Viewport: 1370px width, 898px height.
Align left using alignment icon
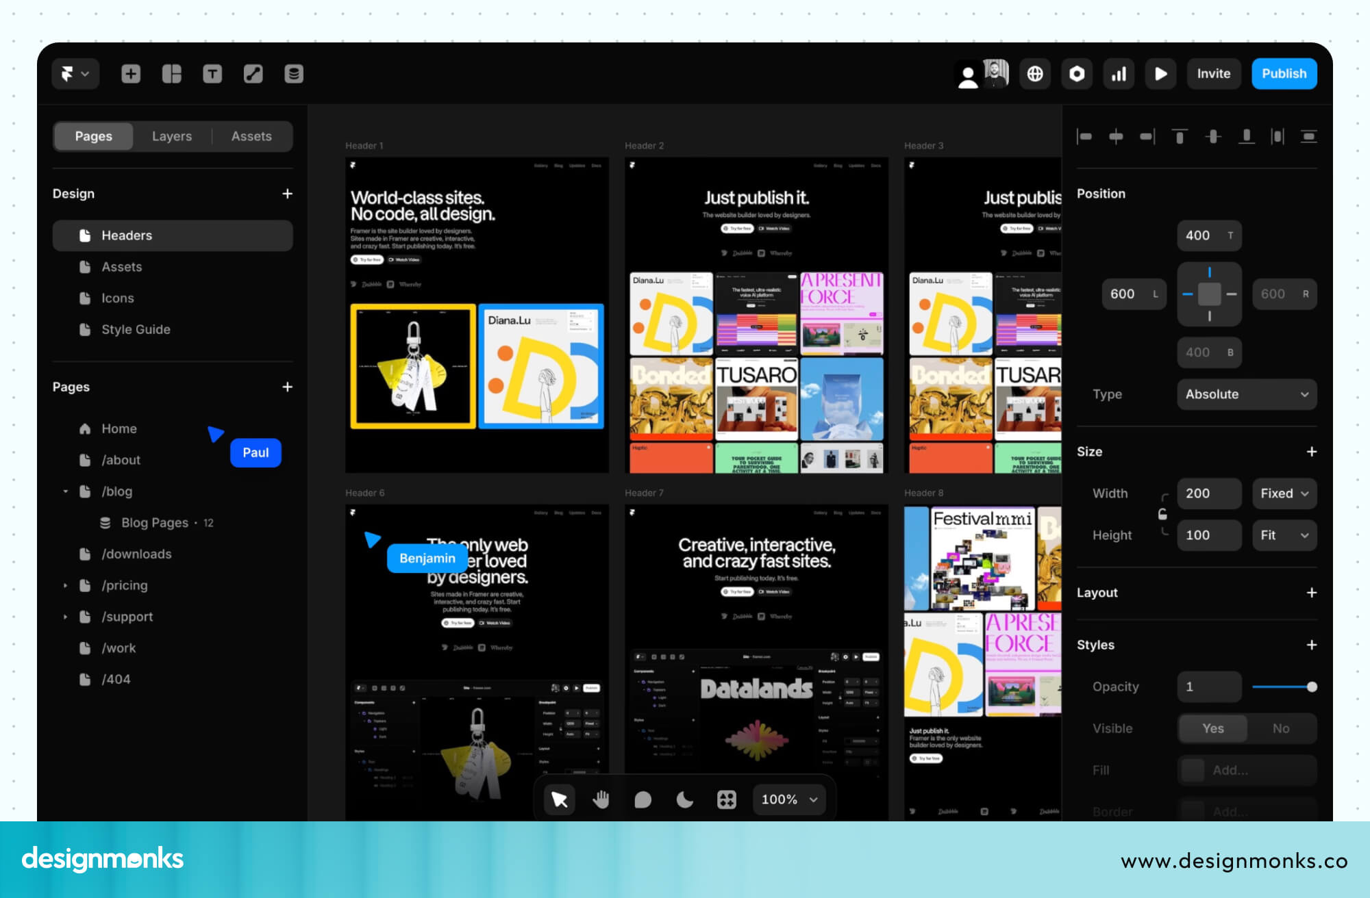coord(1084,137)
